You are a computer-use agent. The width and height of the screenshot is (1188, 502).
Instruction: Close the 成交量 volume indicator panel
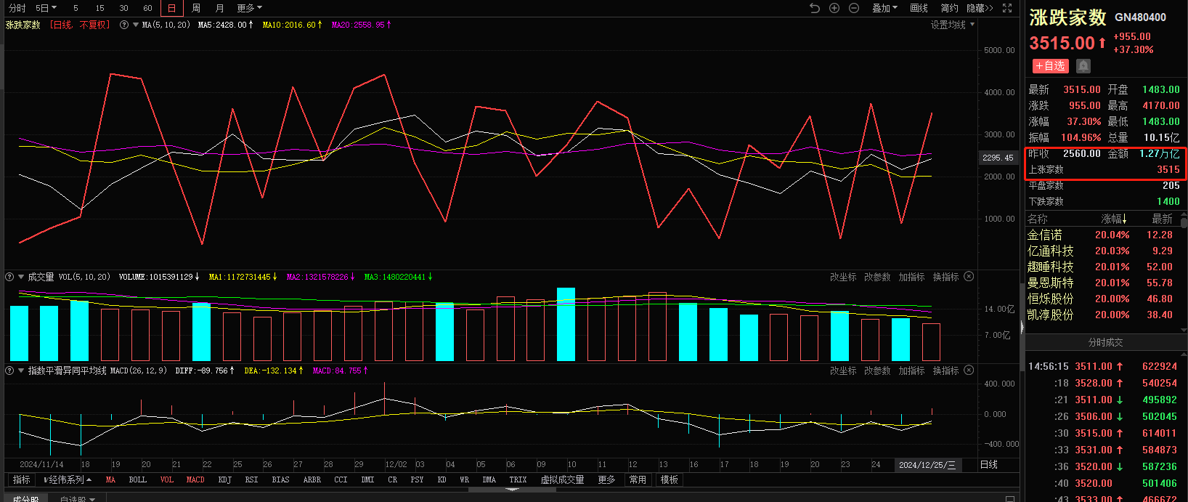tap(969, 277)
